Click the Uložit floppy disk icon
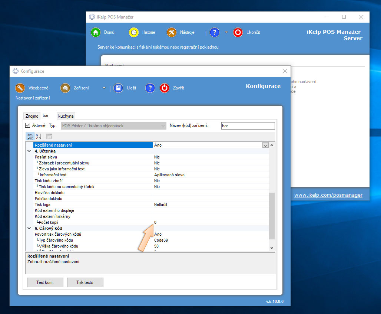381x314 pixels. pos(118,88)
